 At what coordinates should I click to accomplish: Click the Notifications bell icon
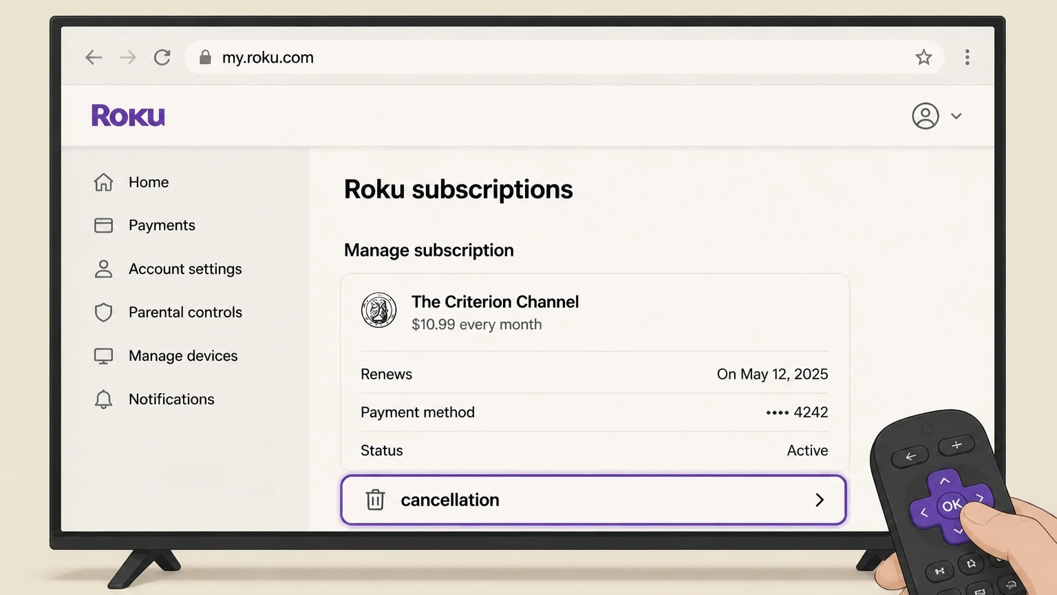(103, 399)
